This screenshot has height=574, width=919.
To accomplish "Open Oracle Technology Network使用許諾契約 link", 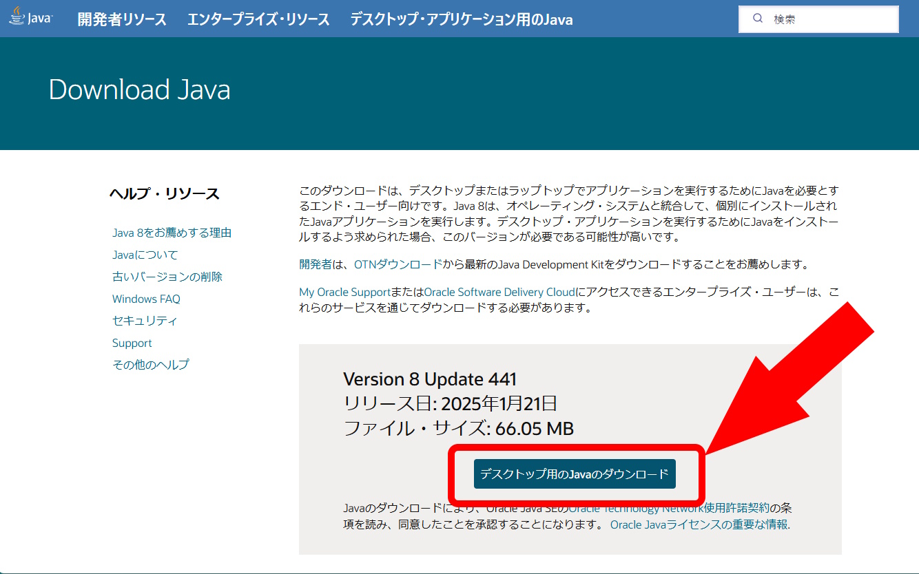I will point(669,509).
